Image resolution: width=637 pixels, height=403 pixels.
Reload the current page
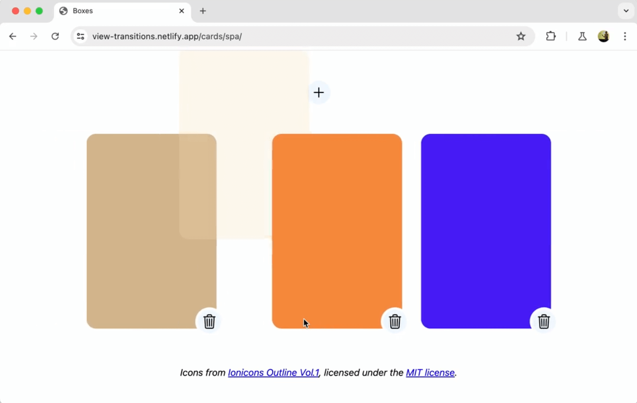coord(55,36)
